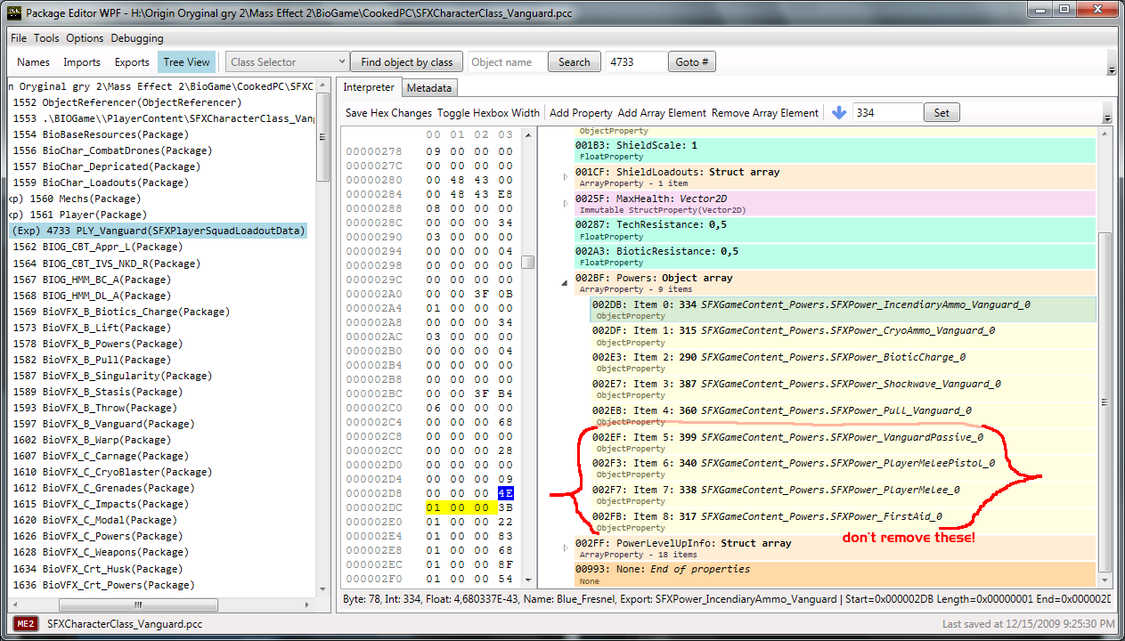
Task: Click the Set button
Action: (x=942, y=113)
